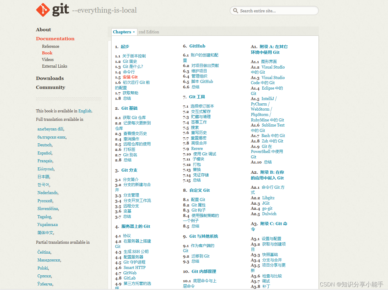Image resolution: width=388 pixels, height=290 pixels.
Task: Click the git logo icon
Action: tap(43, 10)
